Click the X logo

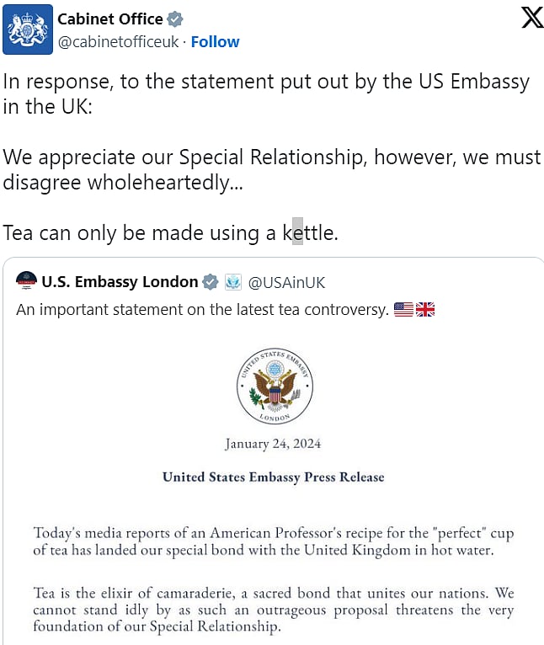(x=532, y=19)
